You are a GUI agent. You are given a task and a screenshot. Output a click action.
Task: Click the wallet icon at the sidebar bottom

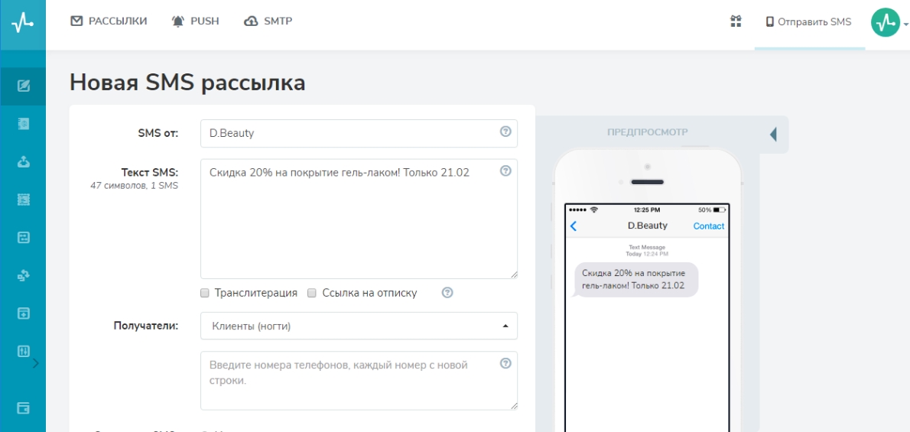click(23, 408)
